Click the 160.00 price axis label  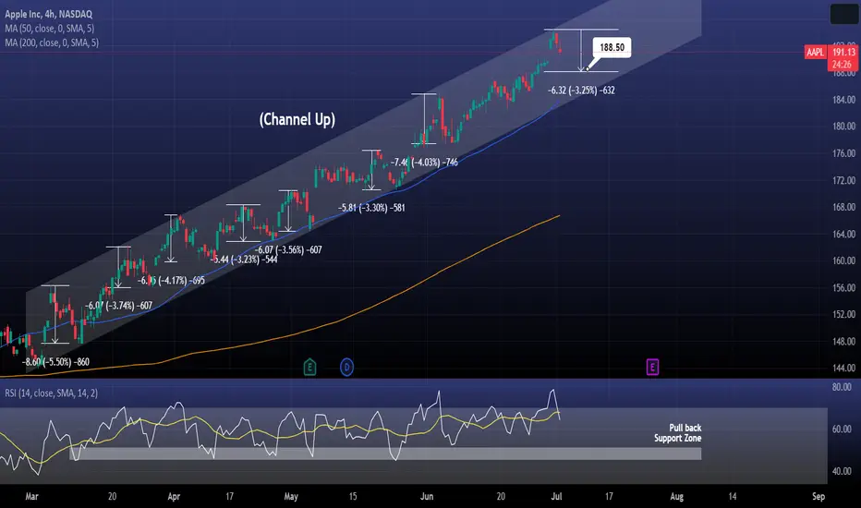point(844,260)
